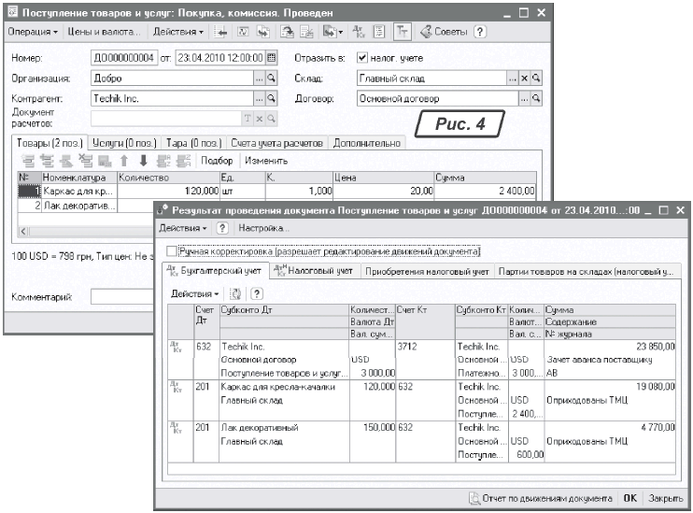
Task: Open the Договор record via magnifier icon
Action: point(536,97)
